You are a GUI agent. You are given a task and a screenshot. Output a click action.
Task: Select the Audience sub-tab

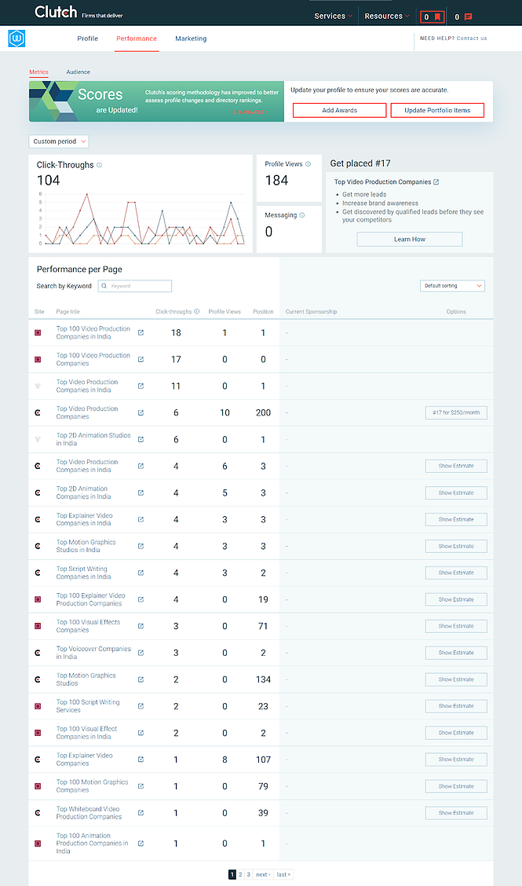point(78,72)
